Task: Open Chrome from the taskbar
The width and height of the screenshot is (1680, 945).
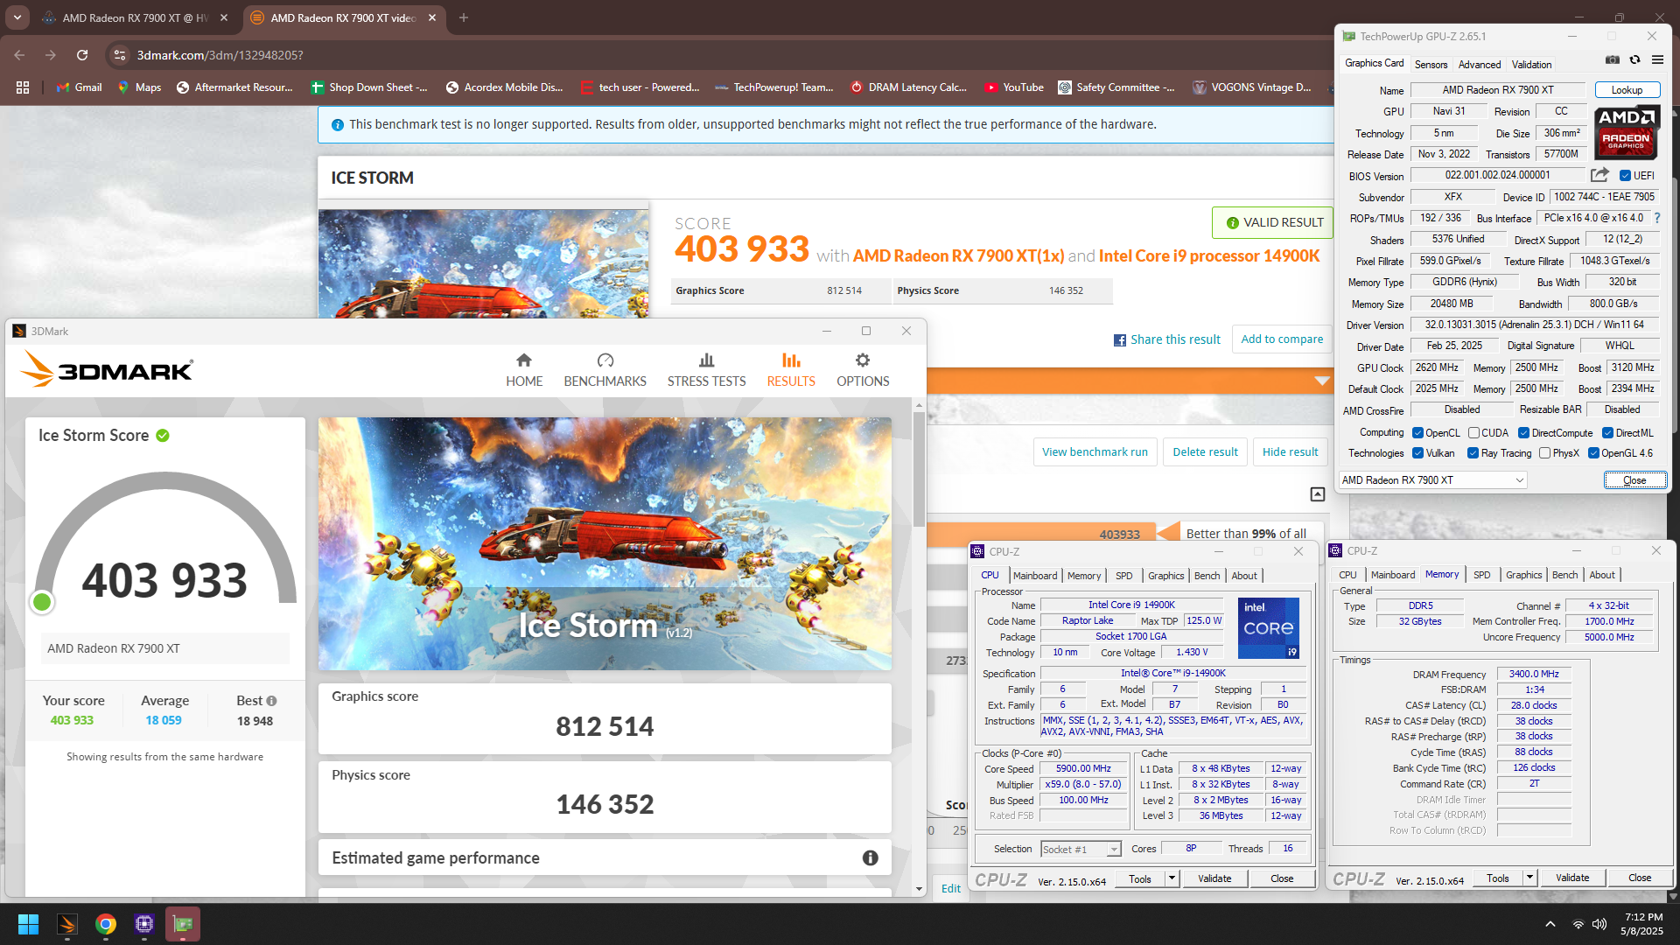Action: tap(106, 924)
